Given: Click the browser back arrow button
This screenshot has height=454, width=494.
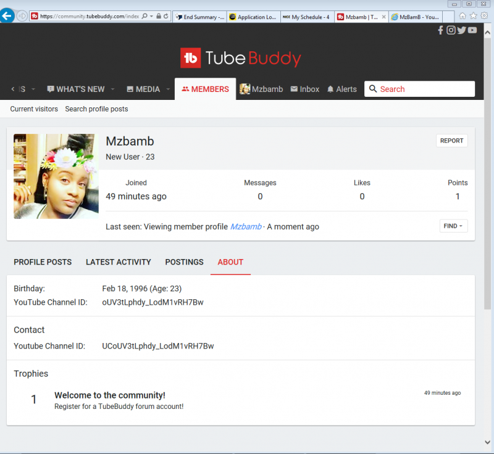Looking at the screenshot, I should point(7,16).
